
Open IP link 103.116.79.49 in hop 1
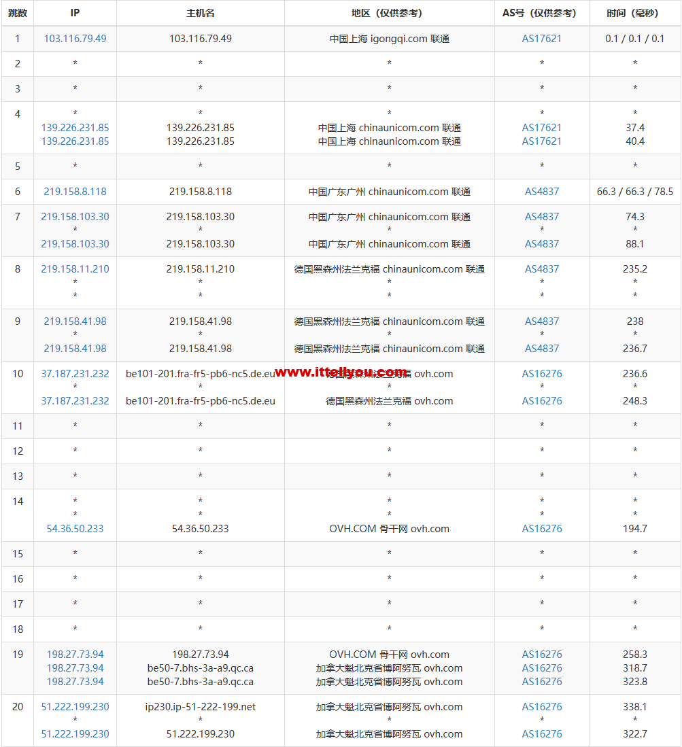75,39
